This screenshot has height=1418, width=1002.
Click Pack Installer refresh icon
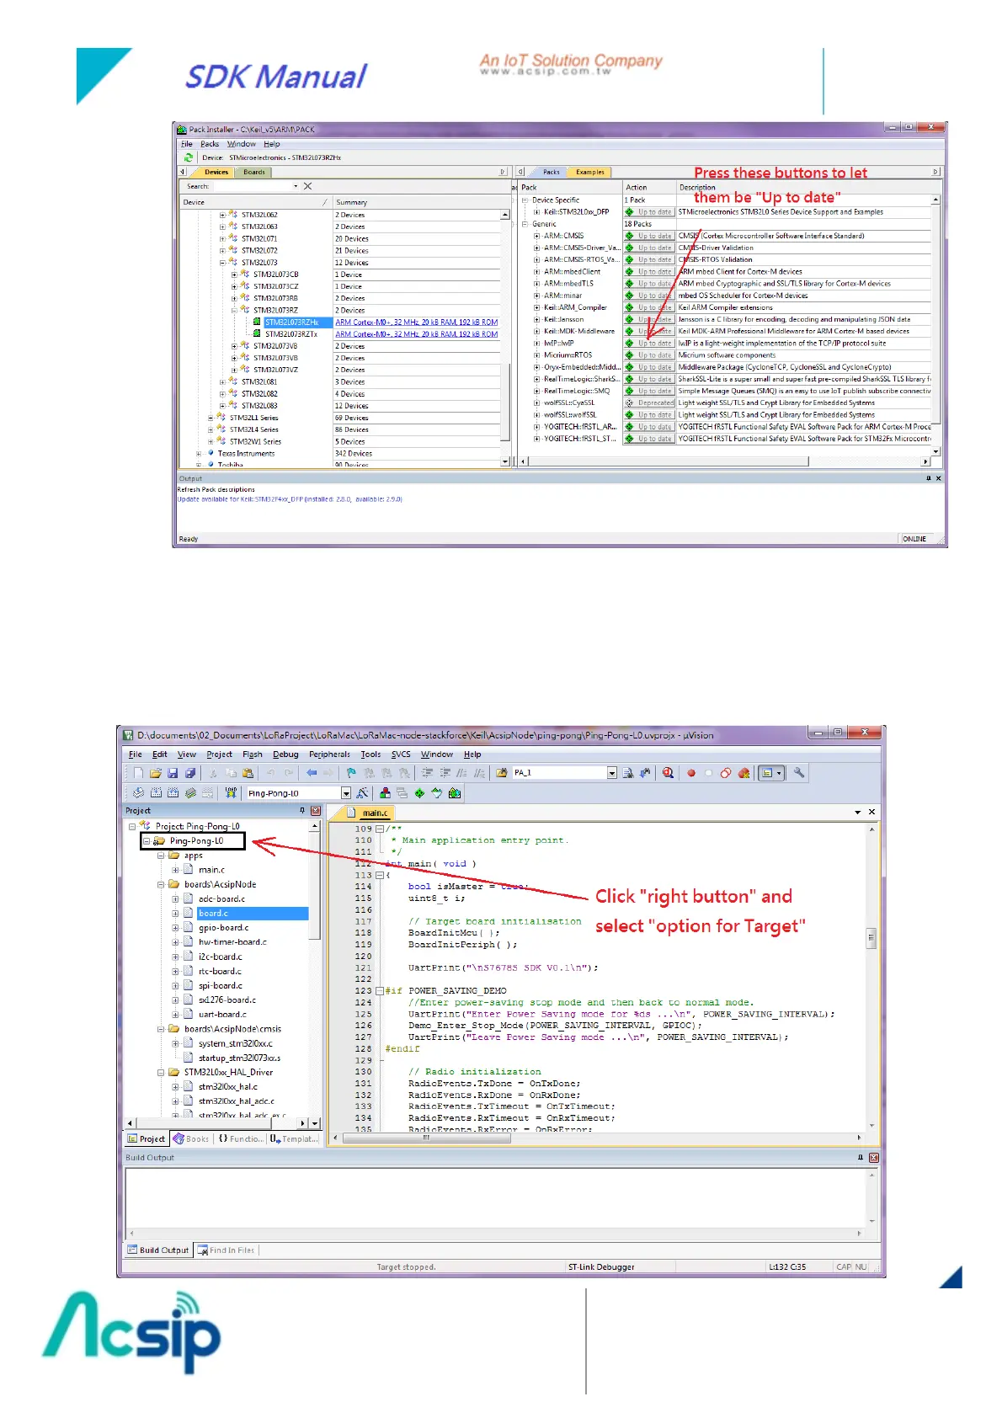189,157
